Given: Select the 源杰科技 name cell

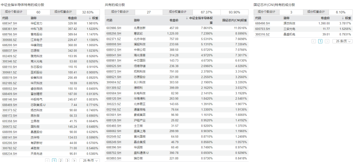Looking at the screenshot, I should click(x=289, y=23).
